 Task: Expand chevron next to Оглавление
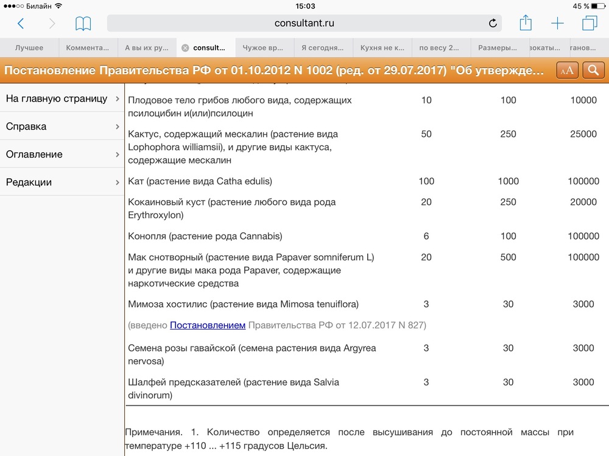[x=118, y=154]
